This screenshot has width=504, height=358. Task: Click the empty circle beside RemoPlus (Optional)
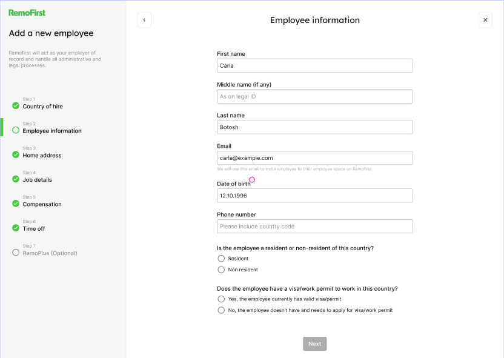click(x=16, y=252)
